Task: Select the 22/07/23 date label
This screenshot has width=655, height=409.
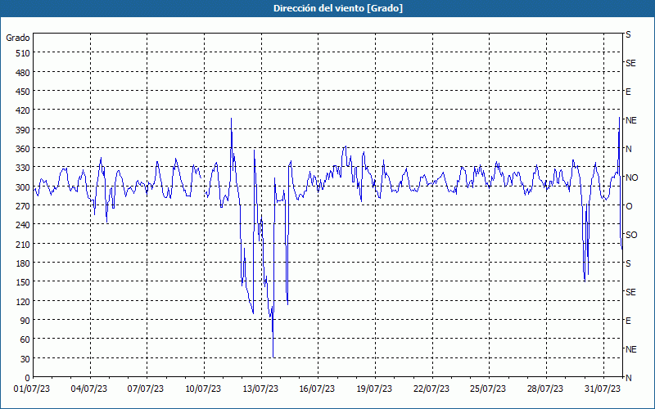Action: tap(431, 389)
